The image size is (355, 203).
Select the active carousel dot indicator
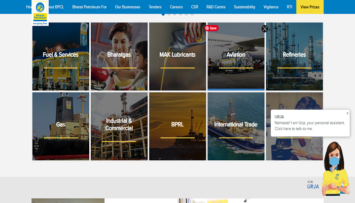pos(163,14)
